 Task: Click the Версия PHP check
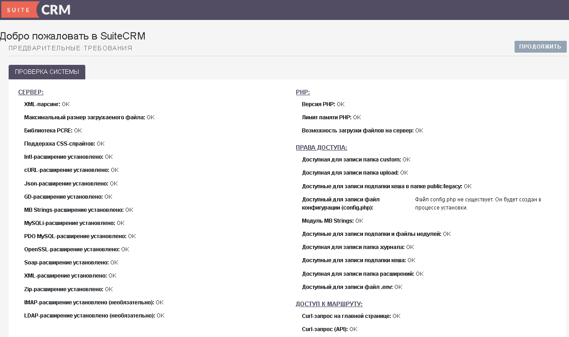(323, 104)
